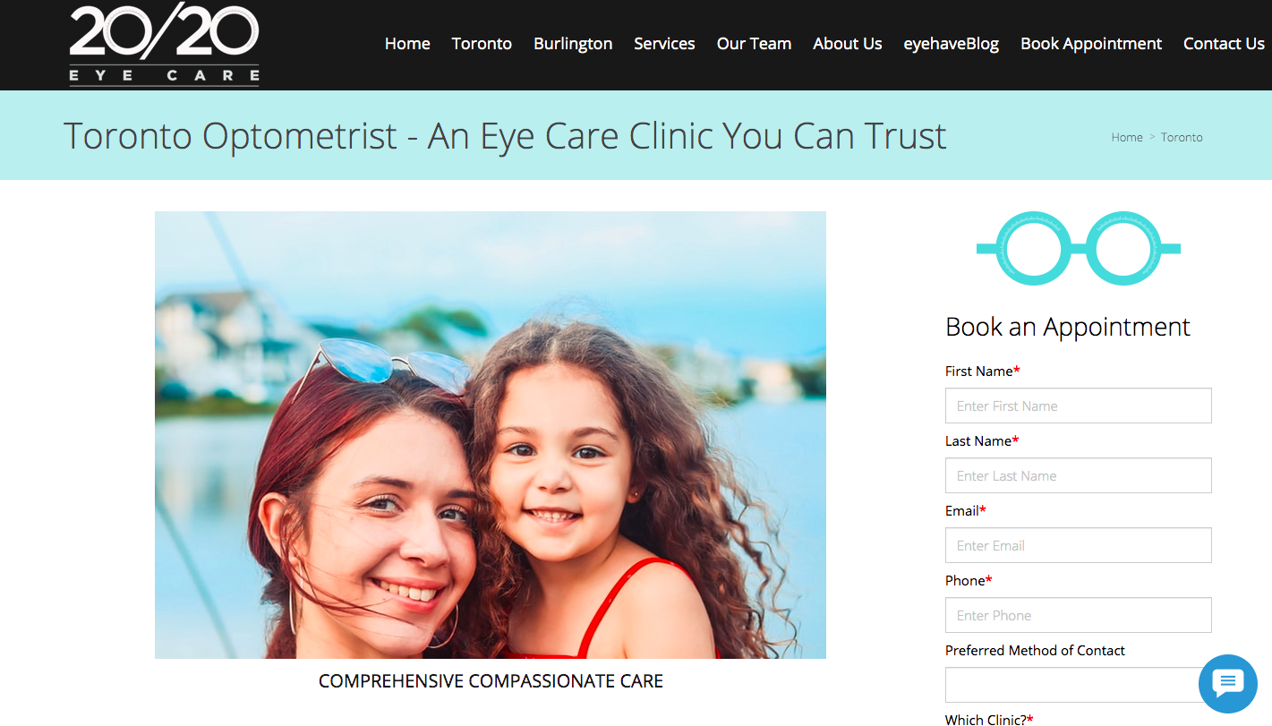Click the turquoise eyeglasses icon

tap(1079, 249)
